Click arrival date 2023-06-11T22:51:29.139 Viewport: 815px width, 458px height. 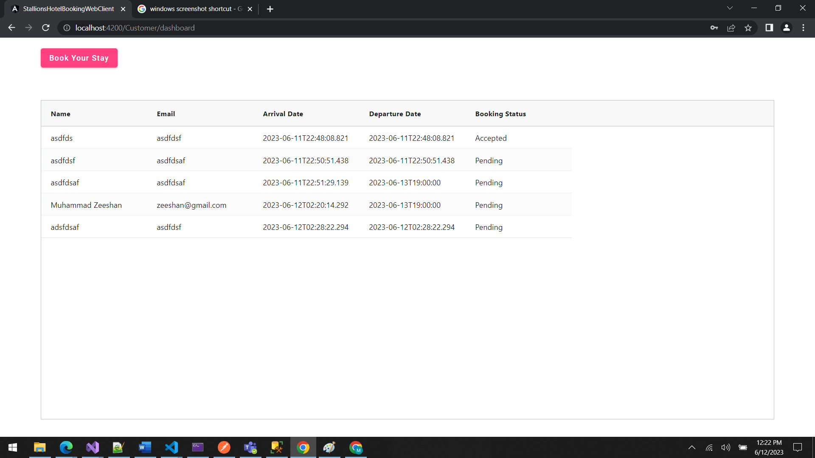[306, 183]
